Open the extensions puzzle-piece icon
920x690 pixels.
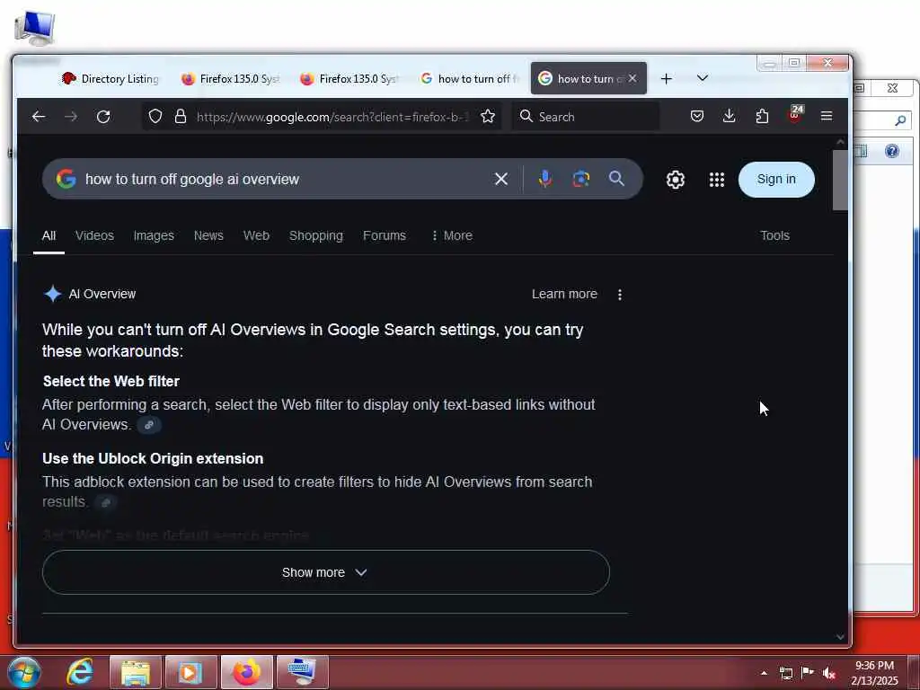(762, 116)
